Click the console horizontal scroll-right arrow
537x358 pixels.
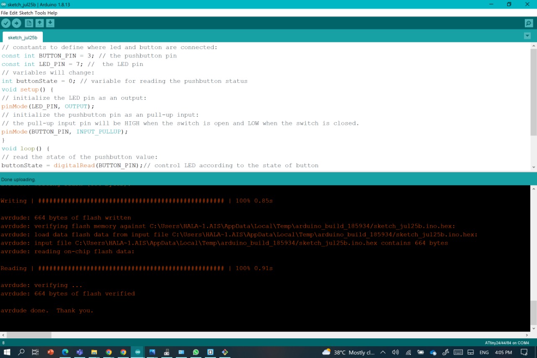(x=527, y=335)
